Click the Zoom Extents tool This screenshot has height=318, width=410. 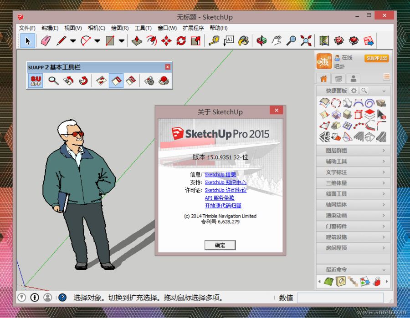[306, 41]
